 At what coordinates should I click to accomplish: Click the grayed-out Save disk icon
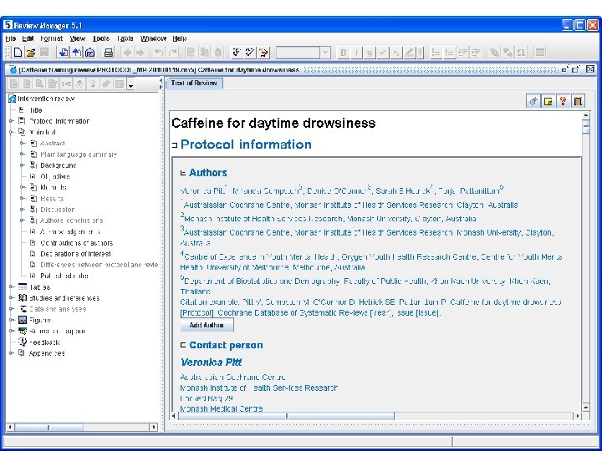(x=44, y=53)
